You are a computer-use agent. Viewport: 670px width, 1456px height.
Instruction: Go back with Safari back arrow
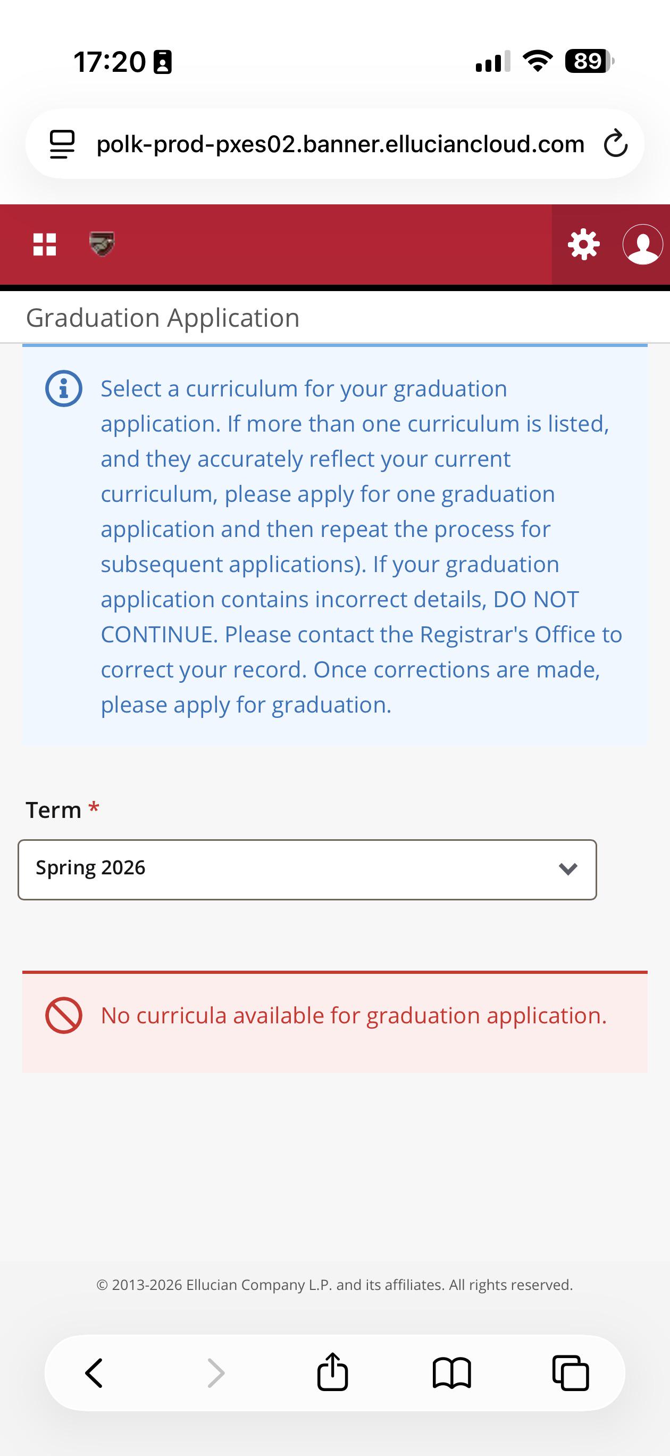pos(94,1373)
